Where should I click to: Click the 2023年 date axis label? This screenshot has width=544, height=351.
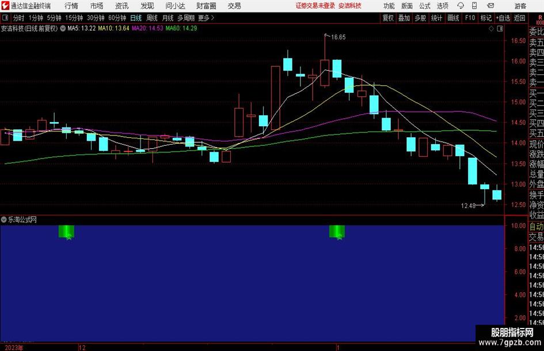(14, 348)
